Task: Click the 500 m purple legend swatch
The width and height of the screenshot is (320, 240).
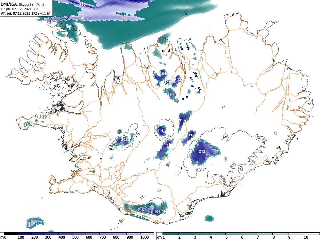Action: coord(79,234)
